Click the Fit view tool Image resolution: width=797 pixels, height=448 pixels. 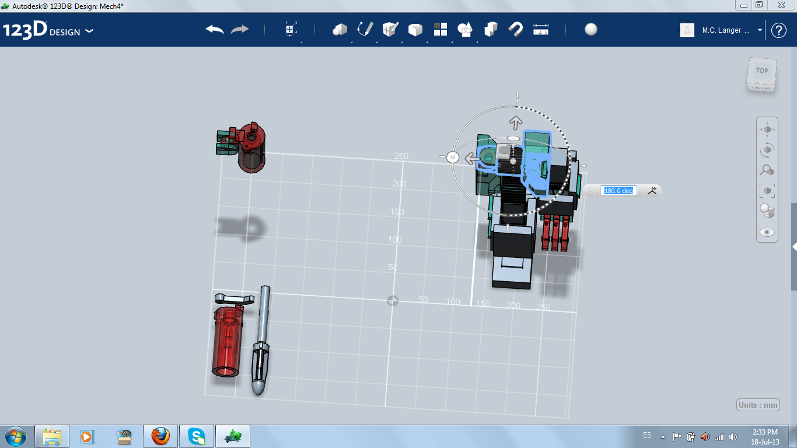[x=767, y=190]
